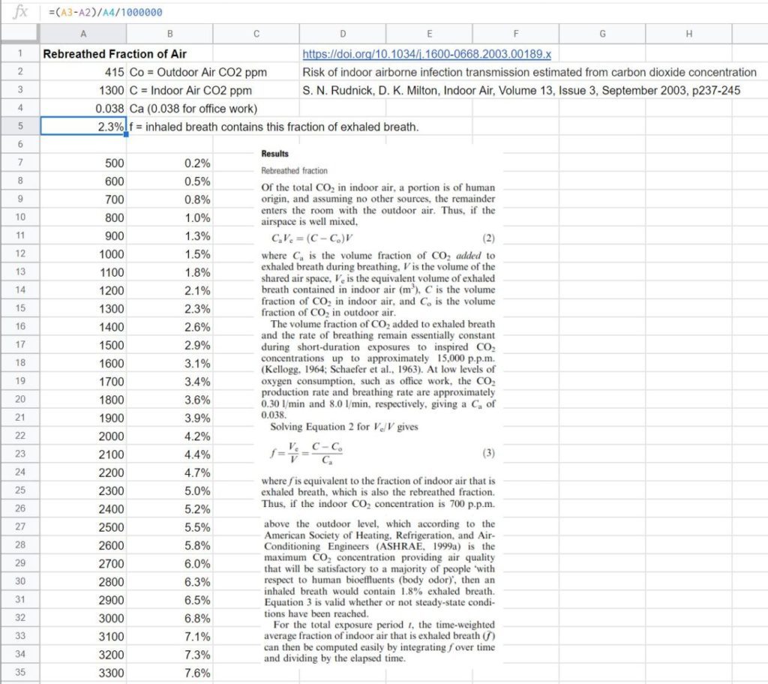Select row 5 header
This screenshot has height=684, width=768.
coord(19,127)
